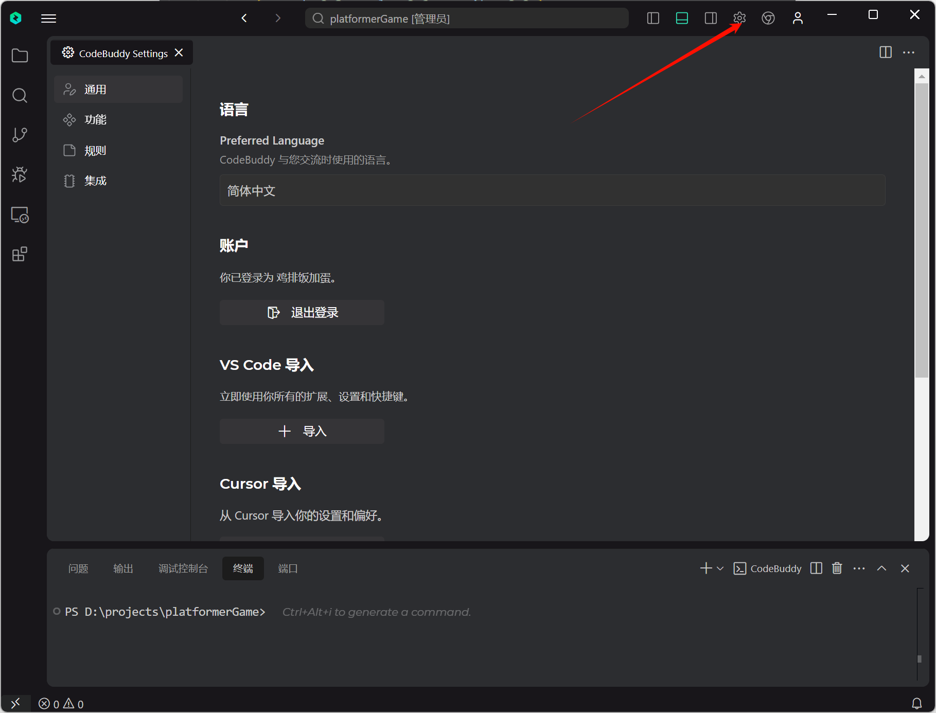The width and height of the screenshot is (936, 713).
Task: Open notifications bell in status bar
Action: click(x=917, y=703)
